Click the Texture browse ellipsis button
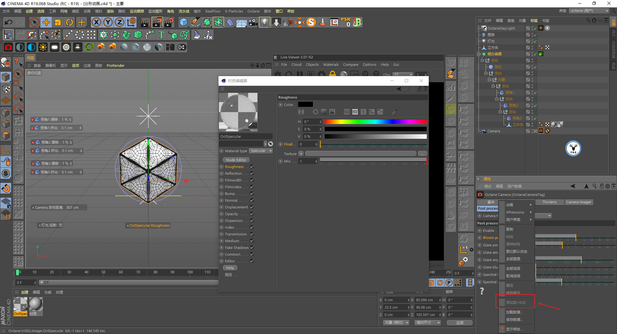 [x=423, y=154]
